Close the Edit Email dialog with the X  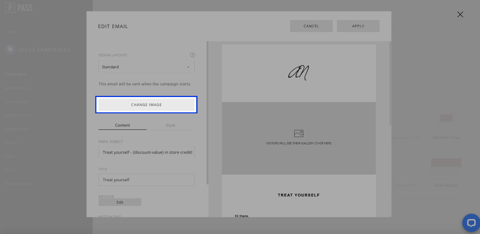pyautogui.click(x=460, y=15)
